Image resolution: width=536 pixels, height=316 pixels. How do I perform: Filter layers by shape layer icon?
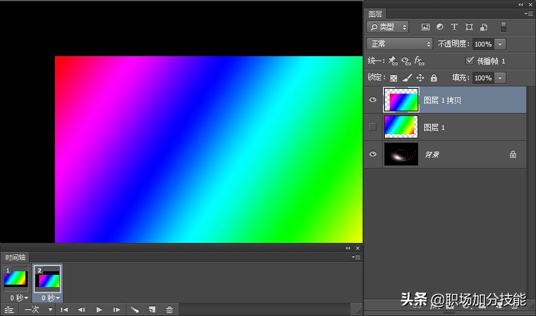point(469,27)
